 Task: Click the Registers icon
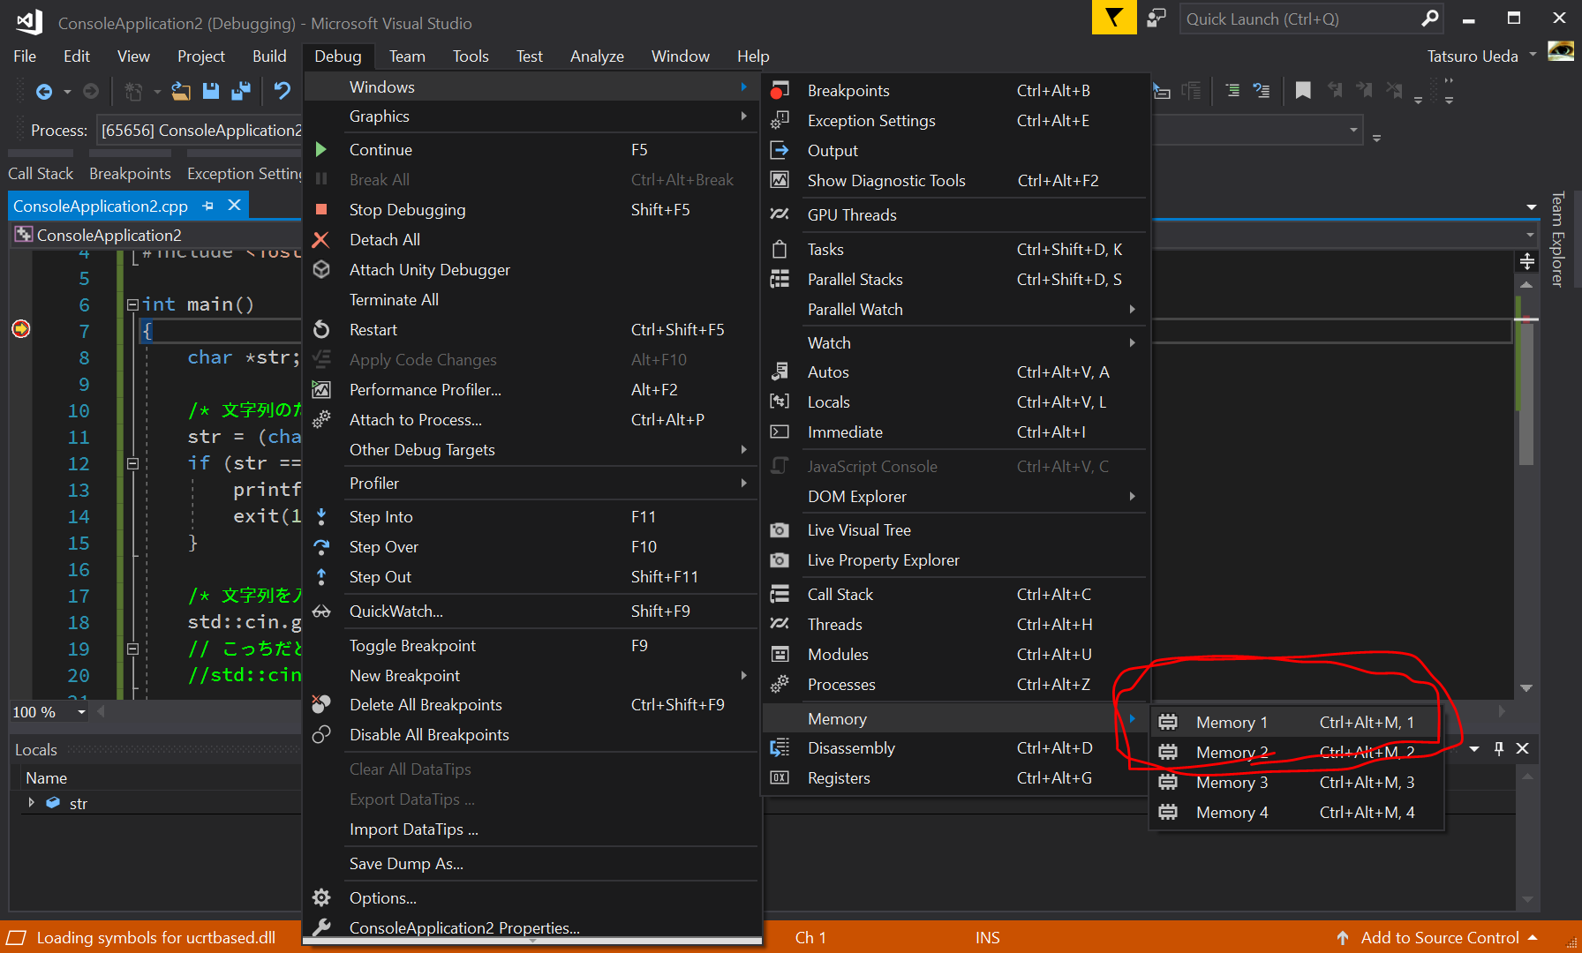click(x=780, y=778)
